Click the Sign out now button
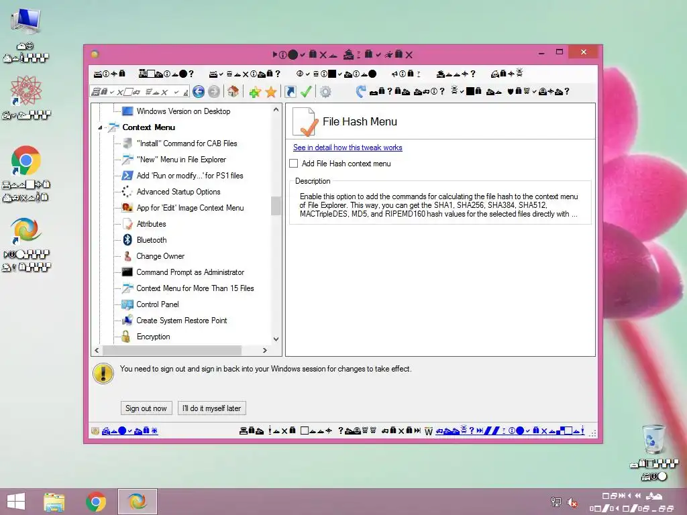Image resolution: width=687 pixels, height=515 pixels. (146, 408)
